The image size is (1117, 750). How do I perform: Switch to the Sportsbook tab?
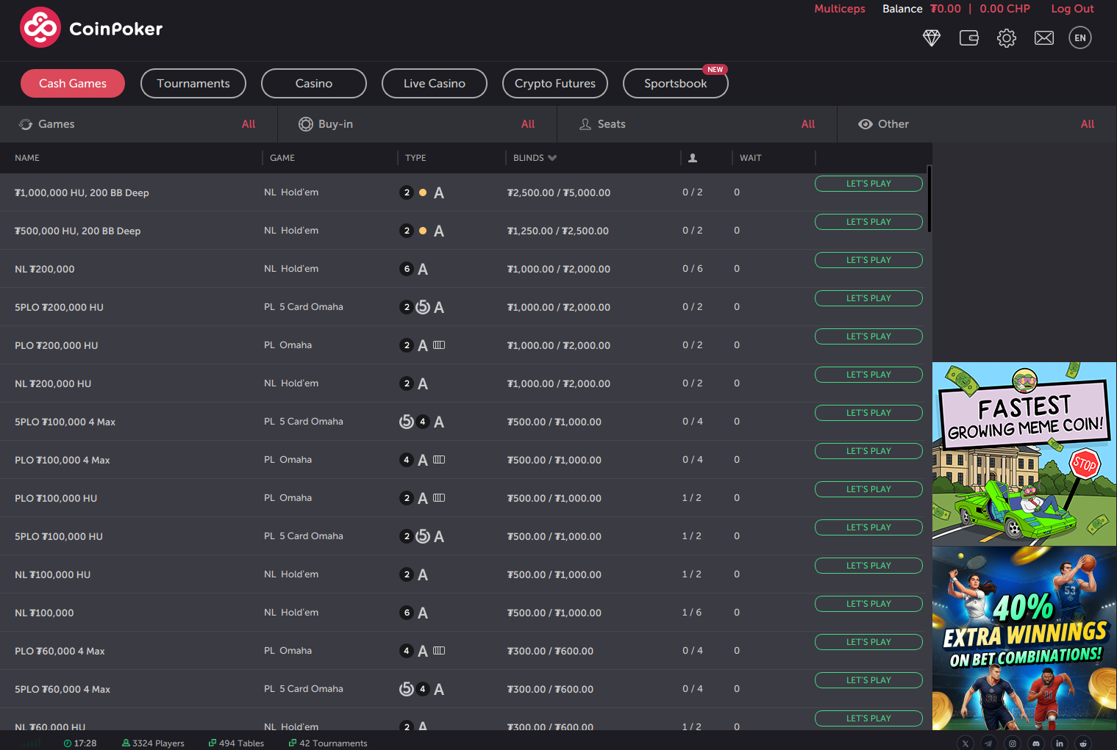coord(675,84)
